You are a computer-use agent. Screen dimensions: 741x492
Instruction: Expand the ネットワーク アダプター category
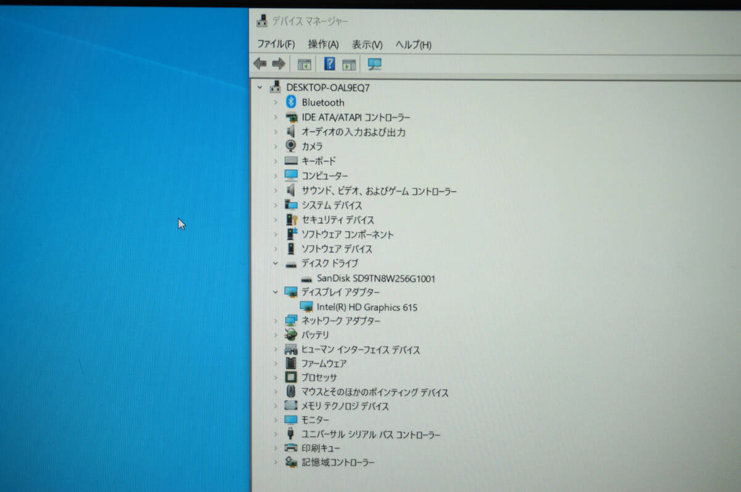tap(275, 321)
